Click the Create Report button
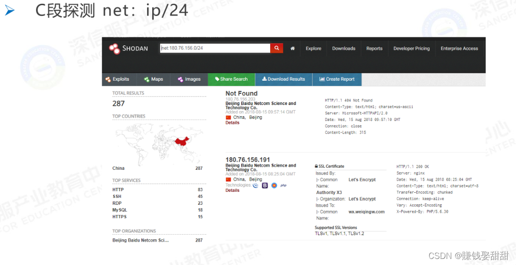 [337, 79]
